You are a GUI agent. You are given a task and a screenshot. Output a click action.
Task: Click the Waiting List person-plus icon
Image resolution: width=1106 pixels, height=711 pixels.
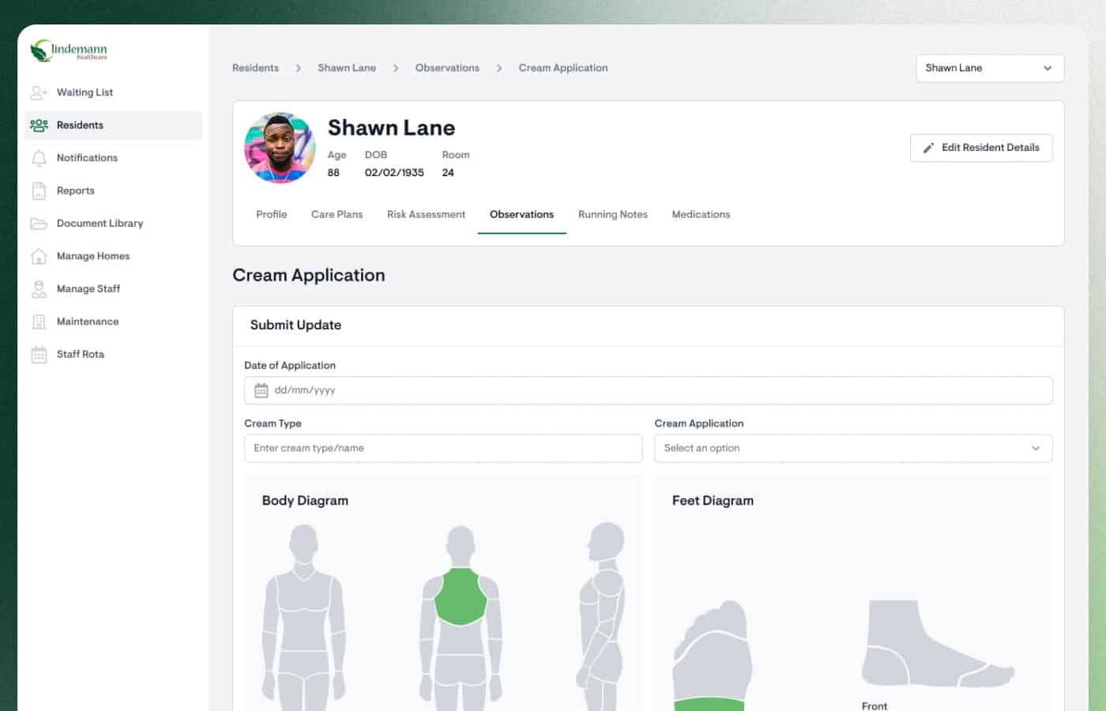[x=39, y=92]
